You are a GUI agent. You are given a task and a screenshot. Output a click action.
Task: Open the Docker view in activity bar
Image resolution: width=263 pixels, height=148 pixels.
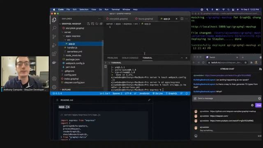[54, 62]
